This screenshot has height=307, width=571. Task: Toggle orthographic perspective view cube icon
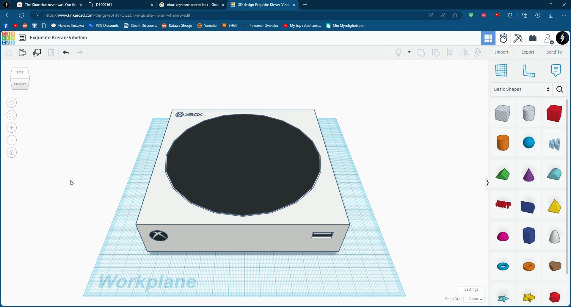click(12, 153)
